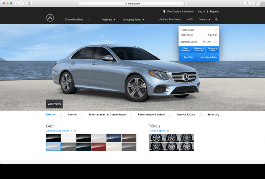Select the red color swatch
This screenshot has width=265, height=179.
(x=99, y=147)
